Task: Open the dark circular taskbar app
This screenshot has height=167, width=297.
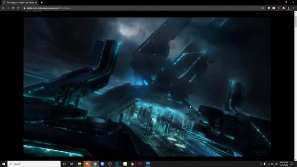Action: [x=110, y=164]
